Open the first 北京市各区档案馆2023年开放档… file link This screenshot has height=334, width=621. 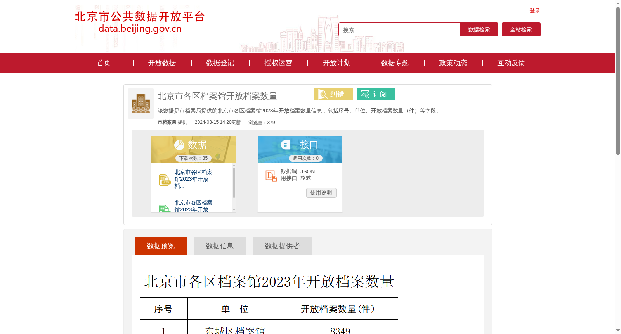coord(193,179)
